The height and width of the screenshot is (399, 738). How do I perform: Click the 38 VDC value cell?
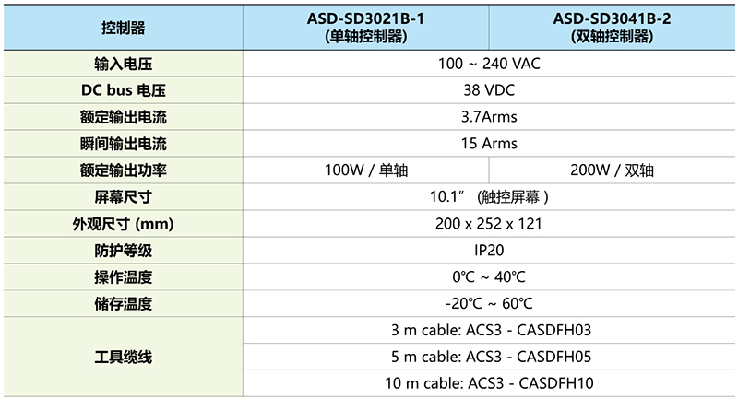[489, 91]
